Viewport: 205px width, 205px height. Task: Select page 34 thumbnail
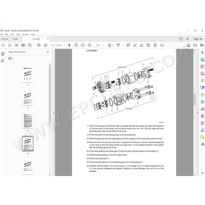click(28, 143)
